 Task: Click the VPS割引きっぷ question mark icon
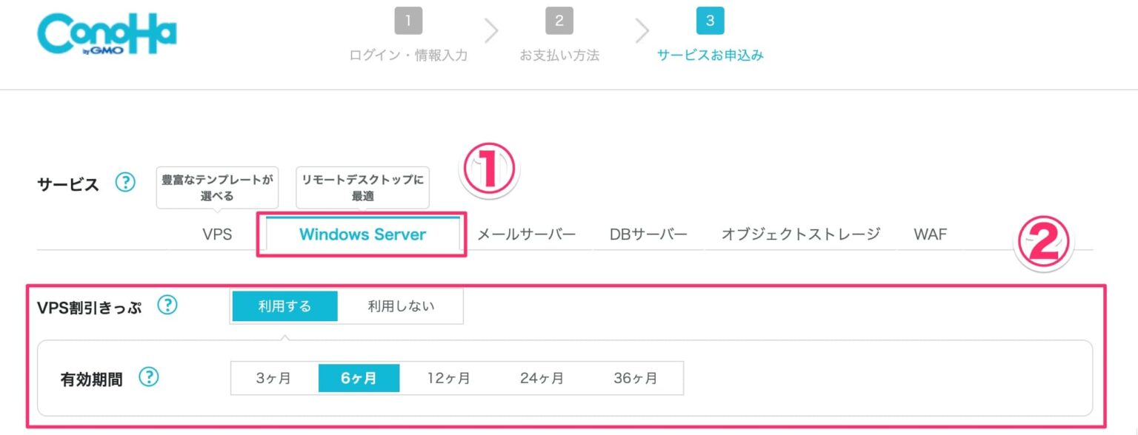pos(167,305)
